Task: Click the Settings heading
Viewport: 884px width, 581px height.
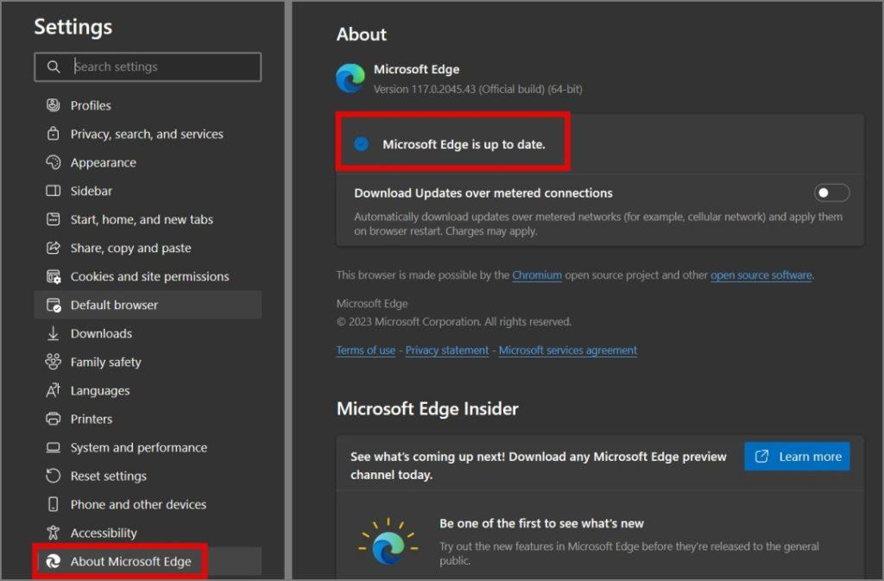Action: click(73, 27)
